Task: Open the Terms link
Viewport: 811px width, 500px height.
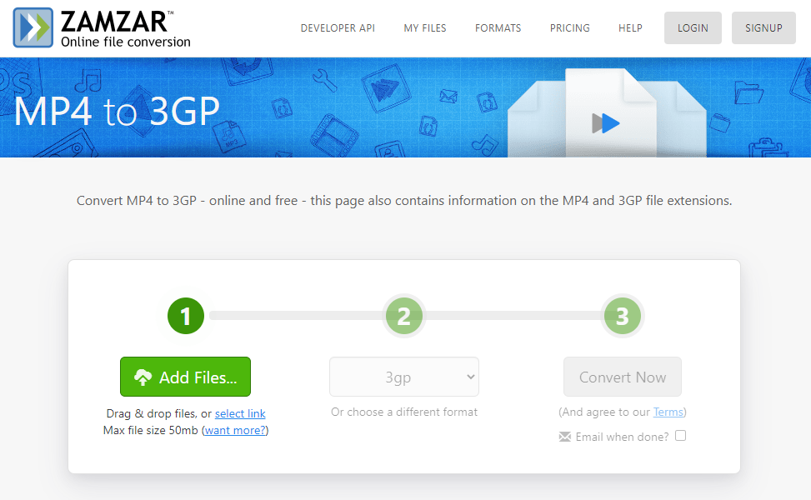Action: click(x=668, y=412)
